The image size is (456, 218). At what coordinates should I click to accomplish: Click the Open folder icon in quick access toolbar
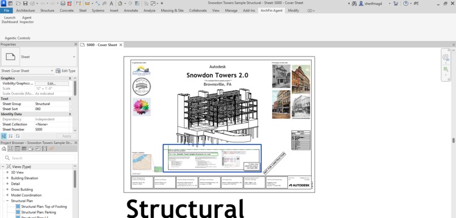pos(18,3)
